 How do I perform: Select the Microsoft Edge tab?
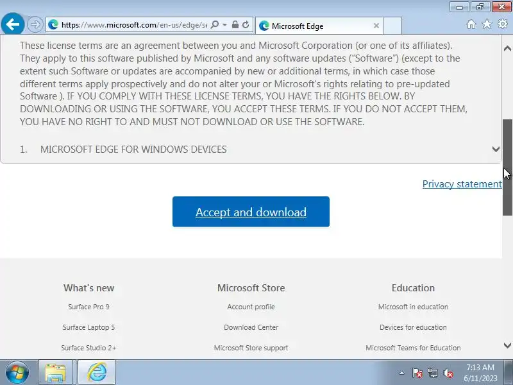(318, 26)
